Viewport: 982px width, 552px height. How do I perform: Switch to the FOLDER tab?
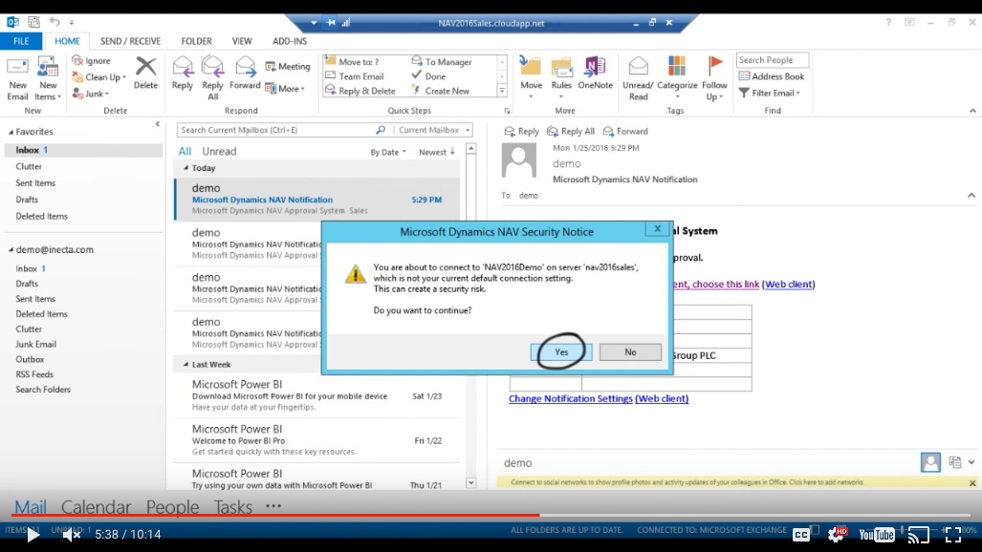pos(196,41)
